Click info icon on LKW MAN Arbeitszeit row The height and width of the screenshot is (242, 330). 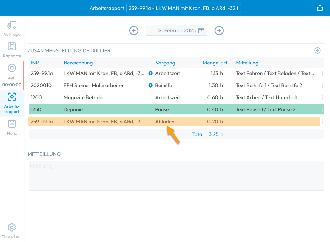[150, 73]
